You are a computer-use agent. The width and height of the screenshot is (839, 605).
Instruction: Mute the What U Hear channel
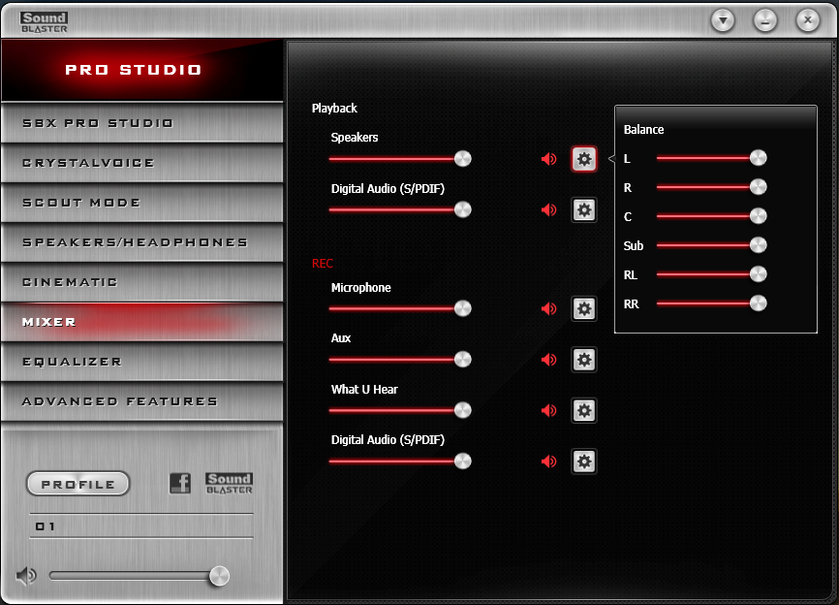[549, 411]
